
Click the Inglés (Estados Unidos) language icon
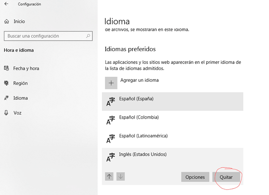[111, 157]
